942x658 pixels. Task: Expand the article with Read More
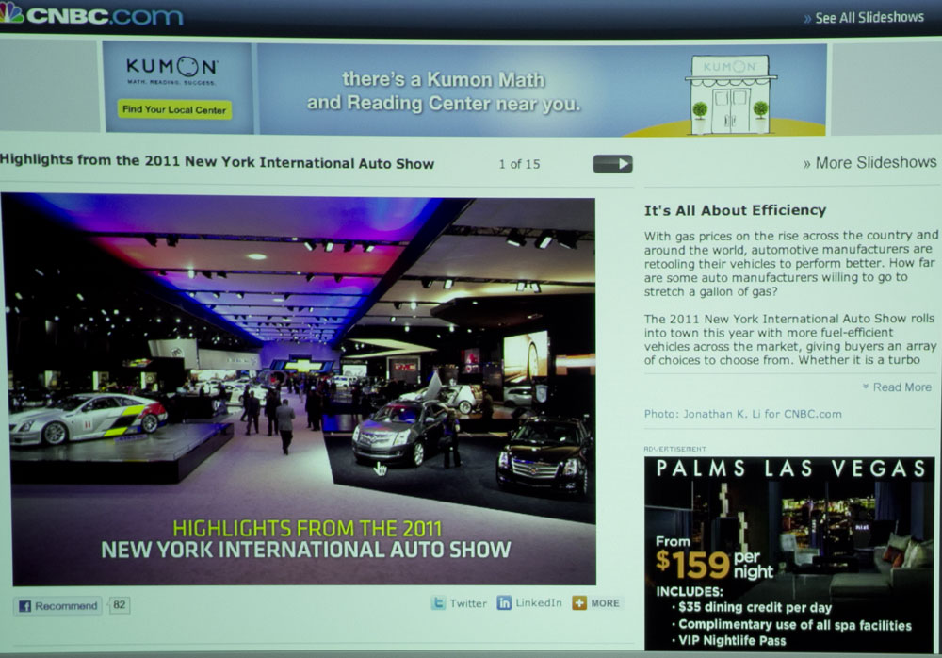tap(897, 387)
